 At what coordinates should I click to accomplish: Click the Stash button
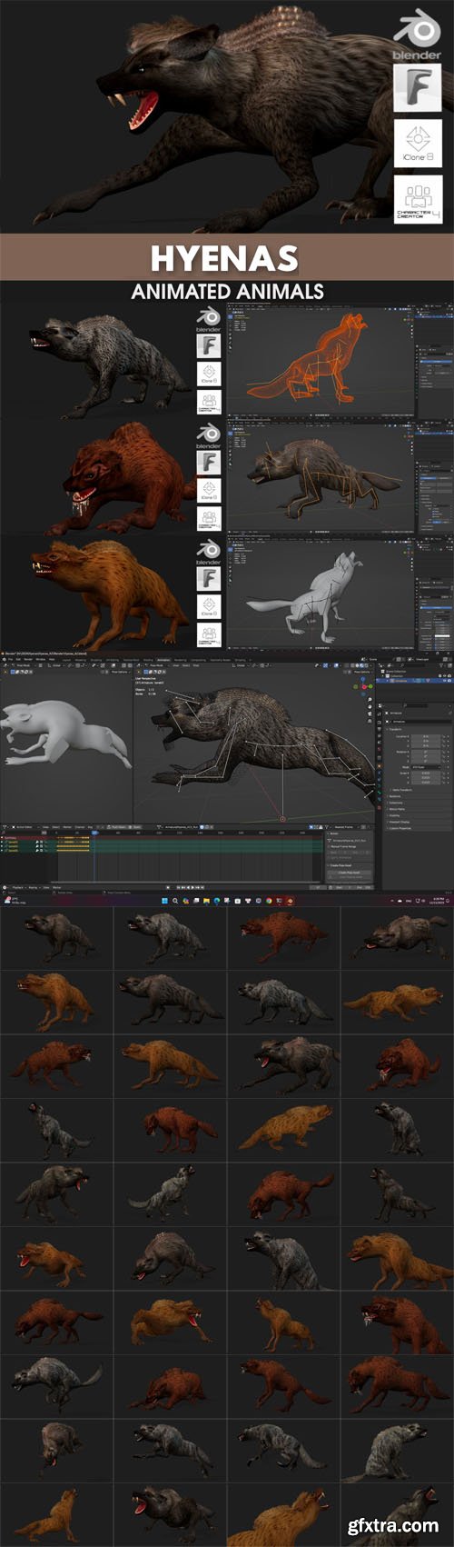137,826
